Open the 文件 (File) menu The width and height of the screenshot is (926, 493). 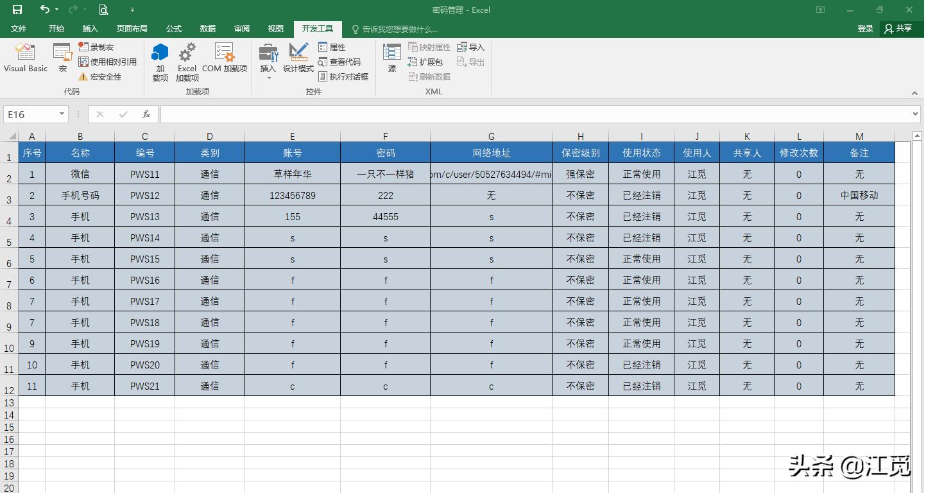tap(19, 28)
